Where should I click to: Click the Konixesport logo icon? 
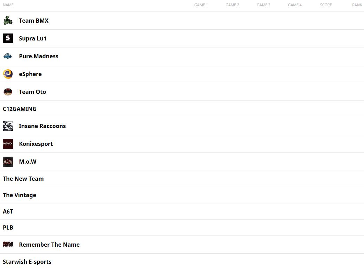click(8, 144)
